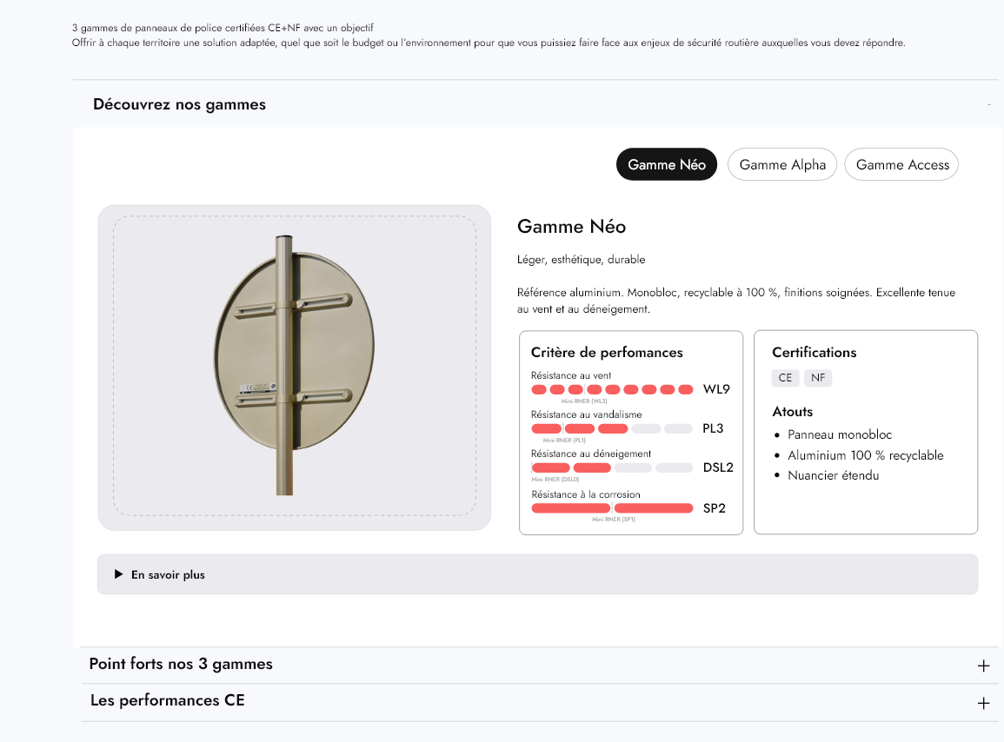
Task: Open Les performances CE accordion title
Action: coord(168,700)
